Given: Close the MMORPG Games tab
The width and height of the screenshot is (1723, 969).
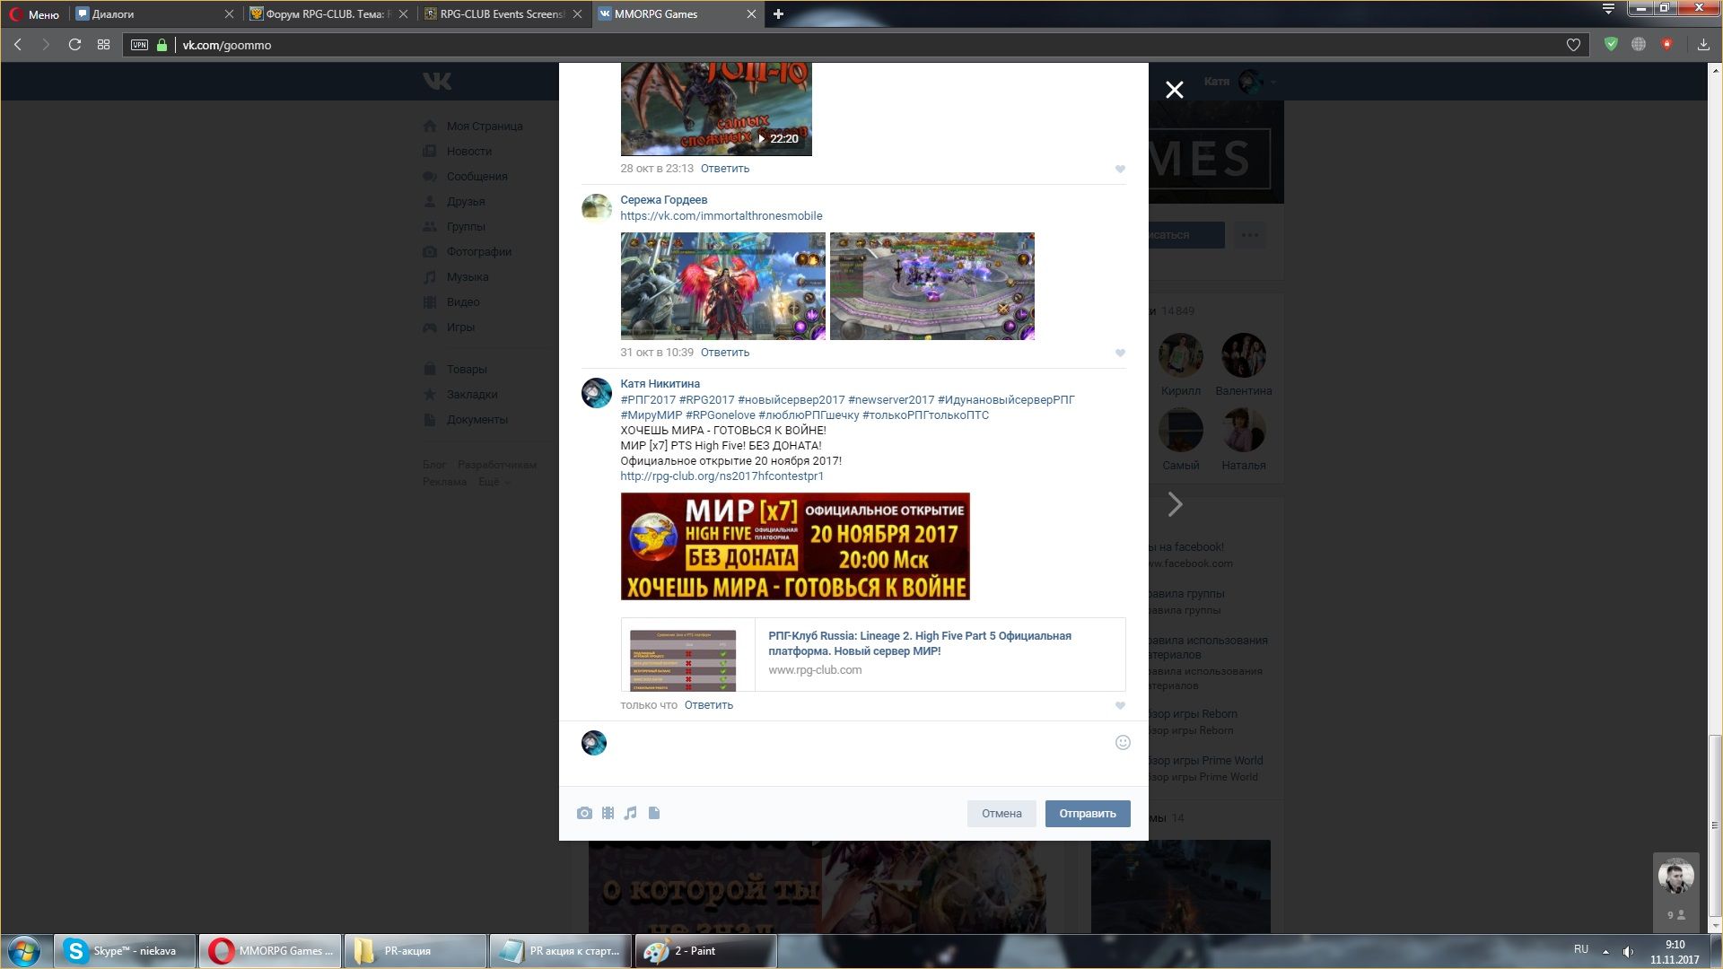Looking at the screenshot, I should 751,13.
